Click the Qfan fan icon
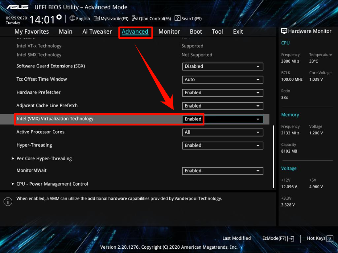Screen dimensions: 338x253 click(135, 18)
